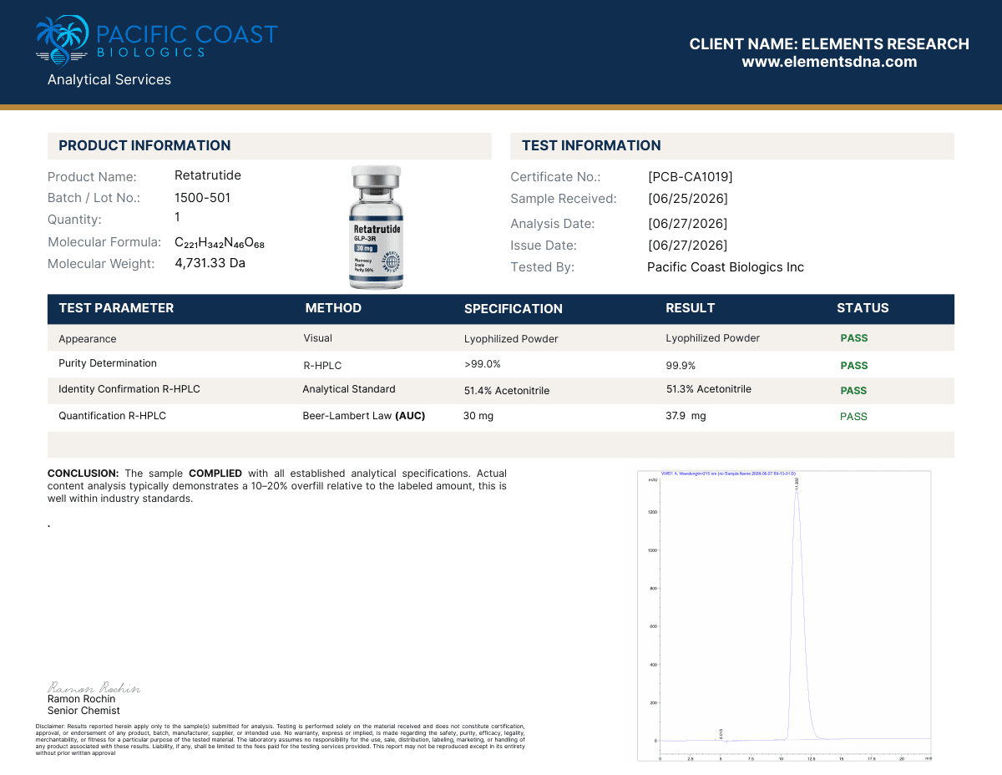Select the molecular weight 4,731.33 Da
Screen dimensions: 1002x775
[x=210, y=263]
